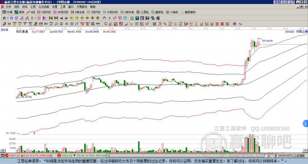
Task: Open the 工具 menu
Action: 63,7
